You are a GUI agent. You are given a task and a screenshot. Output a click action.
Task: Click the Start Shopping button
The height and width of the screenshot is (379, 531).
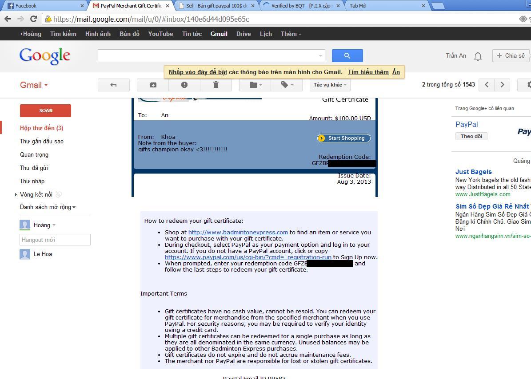tap(344, 138)
